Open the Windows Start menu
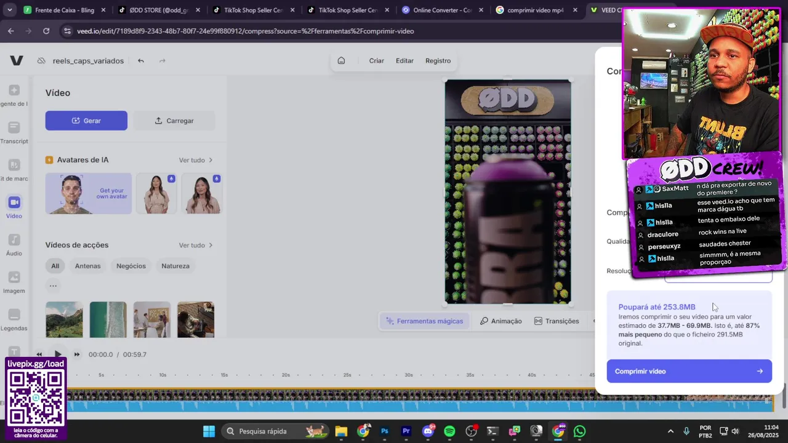This screenshot has height=443, width=788. click(209, 431)
